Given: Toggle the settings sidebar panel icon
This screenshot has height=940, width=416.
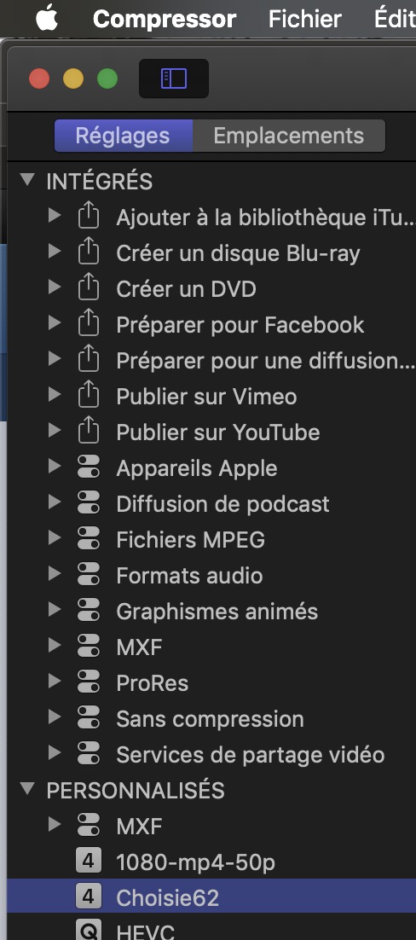Looking at the screenshot, I should coord(174,78).
